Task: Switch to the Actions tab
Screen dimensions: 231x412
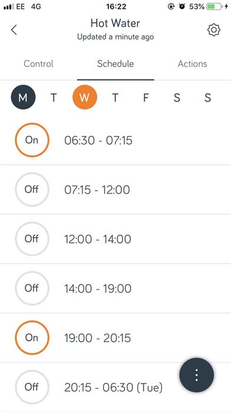Action: 192,64
